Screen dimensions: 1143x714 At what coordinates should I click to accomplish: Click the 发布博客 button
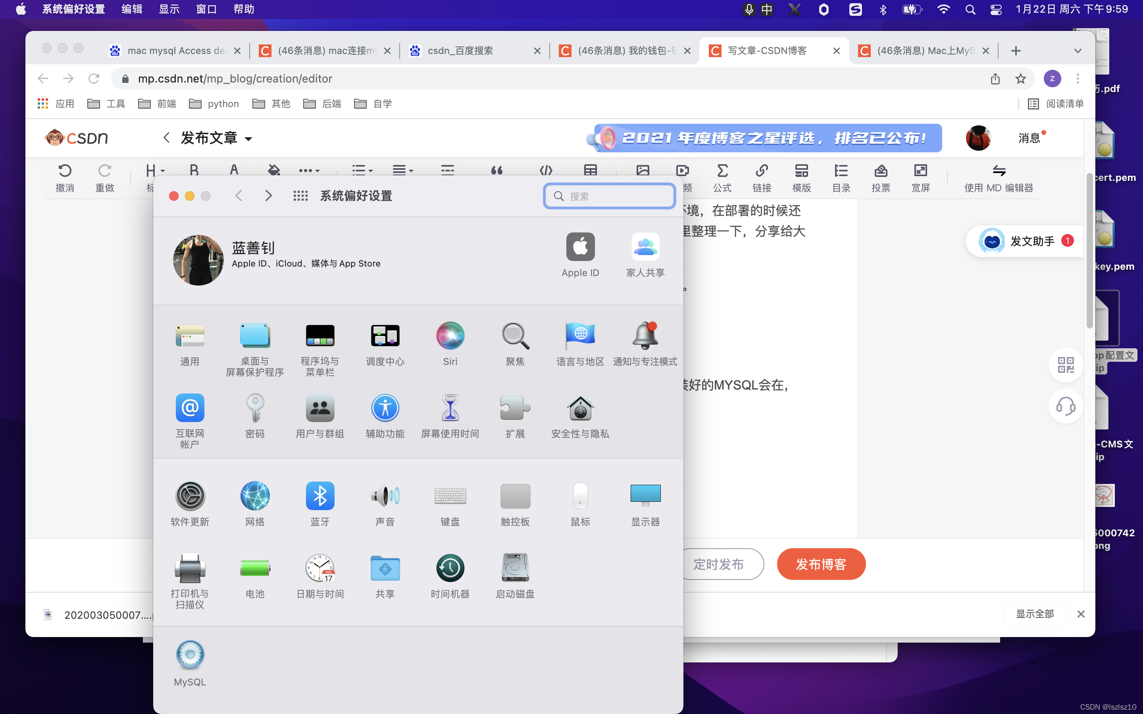[821, 564]
